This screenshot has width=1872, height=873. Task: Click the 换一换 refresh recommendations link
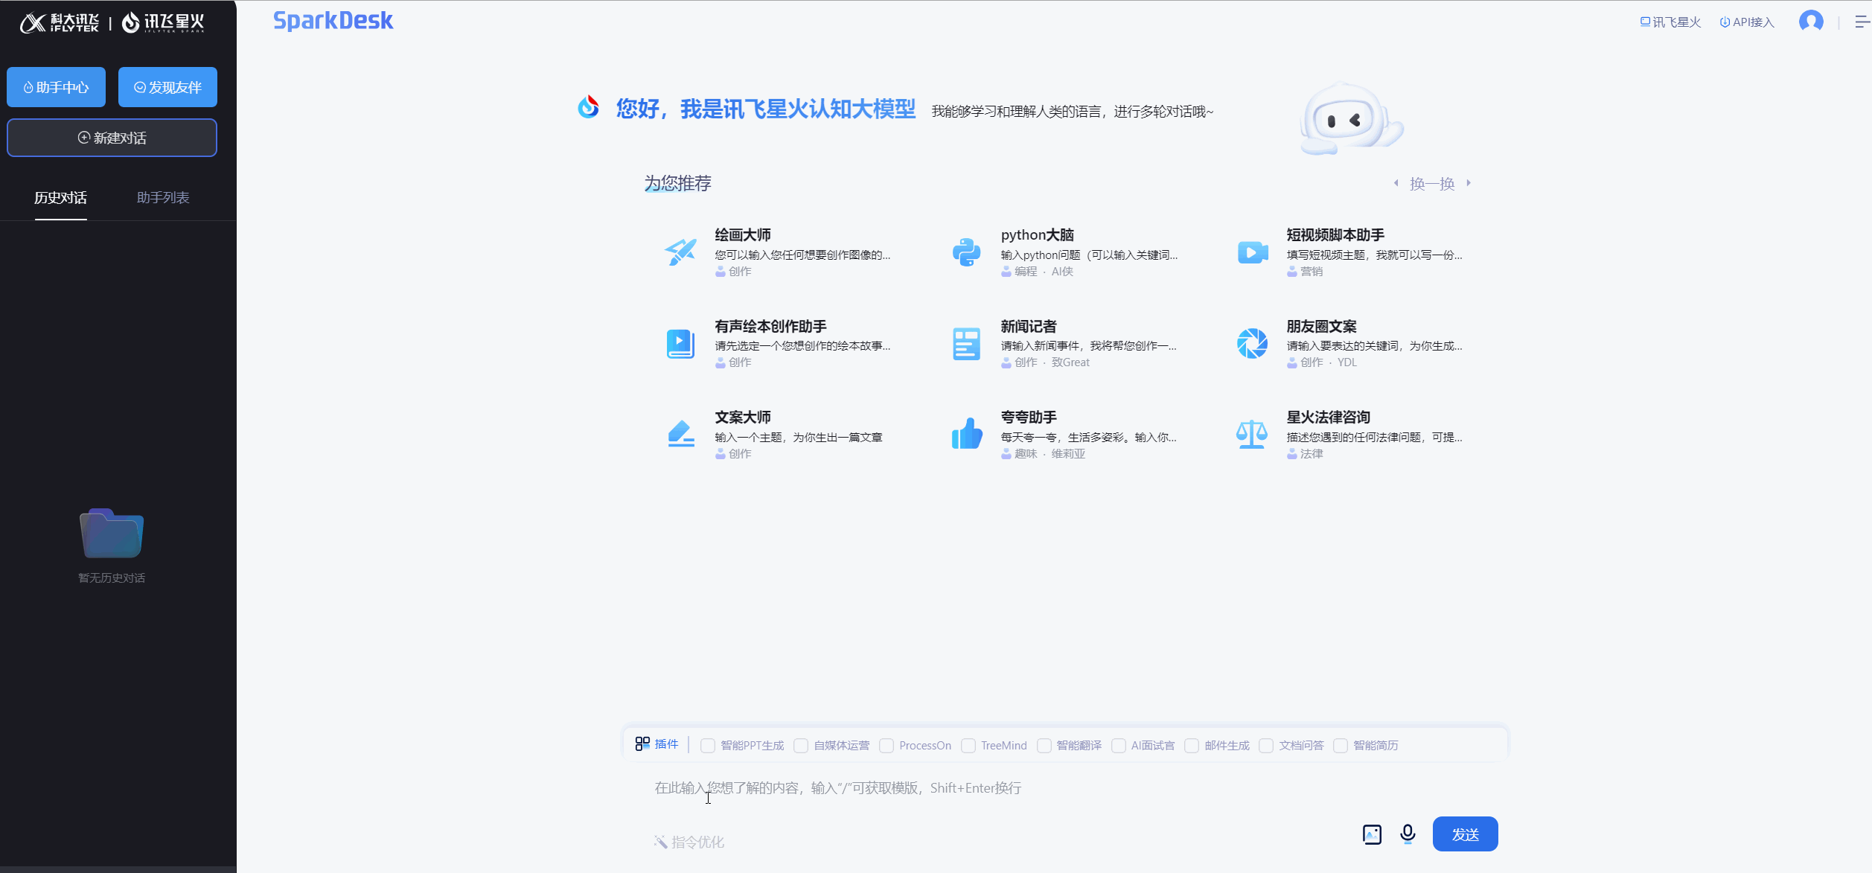(x=1432, y=184)
